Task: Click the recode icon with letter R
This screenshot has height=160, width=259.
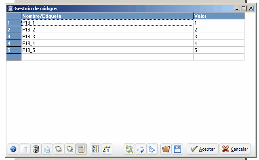Action: pyautogui.click(x=107, y=149)
